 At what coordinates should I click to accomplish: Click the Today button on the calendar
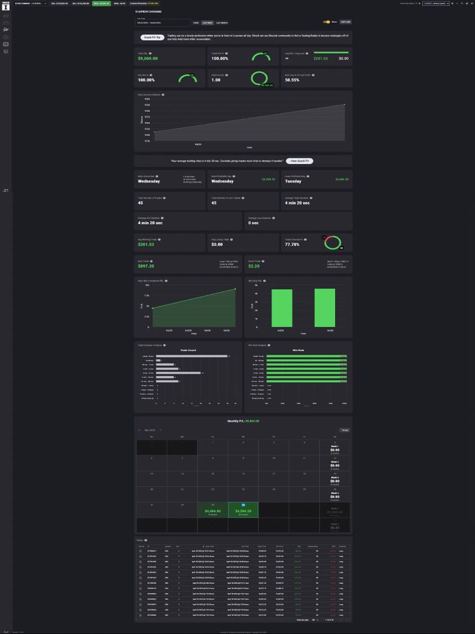pos(344,430)
